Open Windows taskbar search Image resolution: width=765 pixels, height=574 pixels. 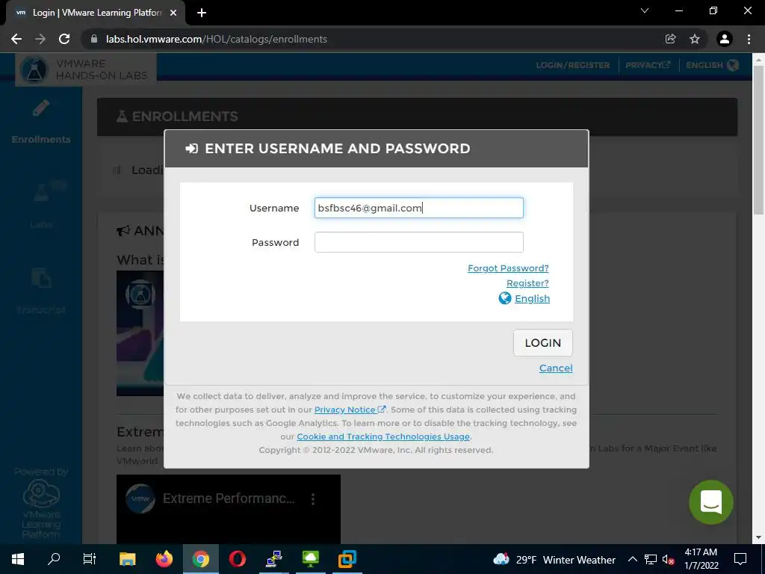[x=54, y=559]
